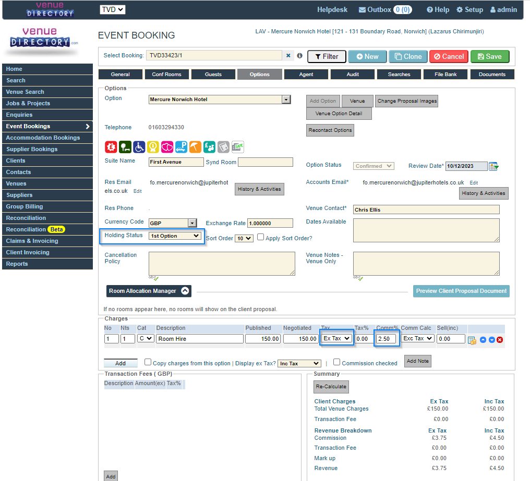The image size is (530, 481).
Task: Switch to the Guests tab
Action: [213, 75]
